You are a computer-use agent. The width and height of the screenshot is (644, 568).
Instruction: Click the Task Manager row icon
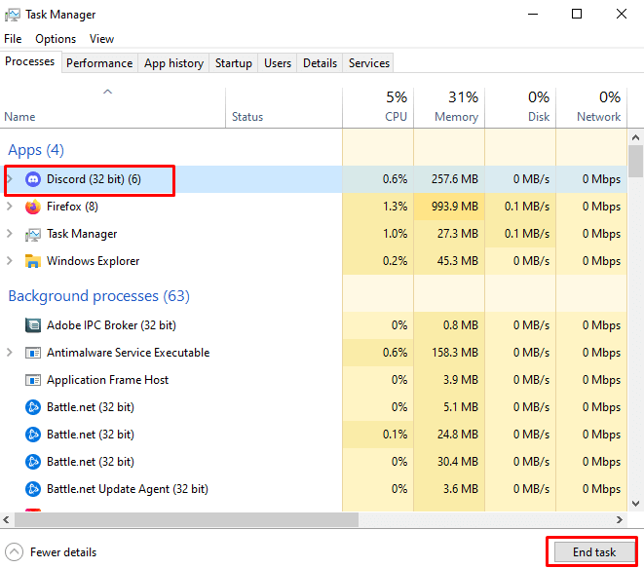point(33,234)
